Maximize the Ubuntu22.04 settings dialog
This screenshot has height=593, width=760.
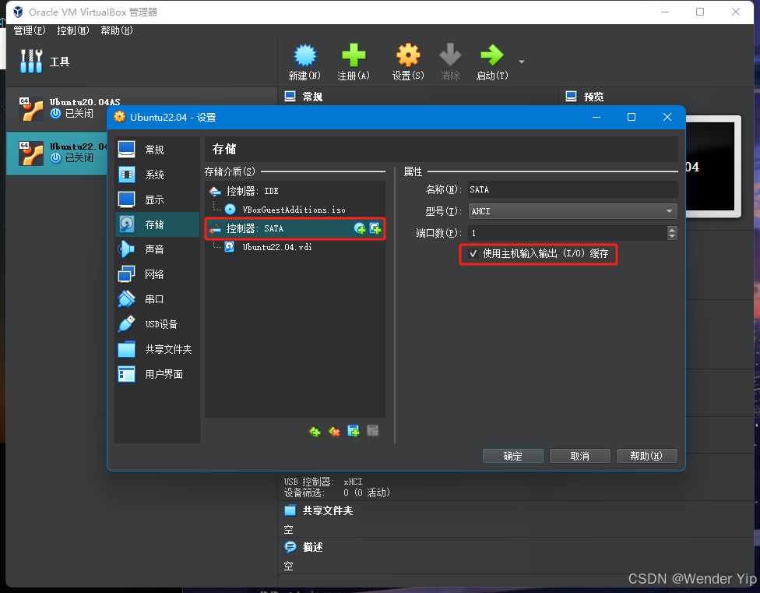click(x=632, y=118)
